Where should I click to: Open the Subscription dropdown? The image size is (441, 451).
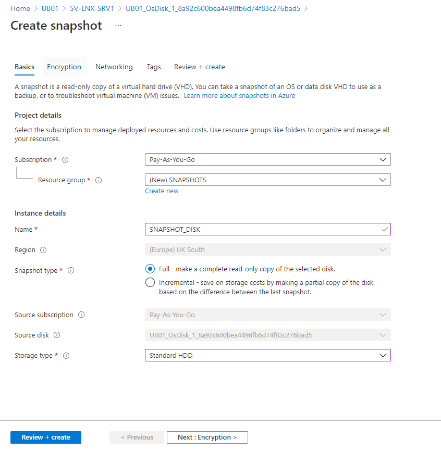[267, 159]
